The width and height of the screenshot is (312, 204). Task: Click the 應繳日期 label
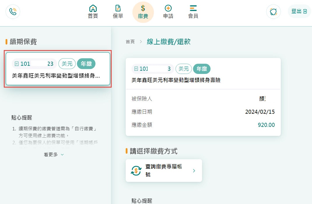point(142,112)
